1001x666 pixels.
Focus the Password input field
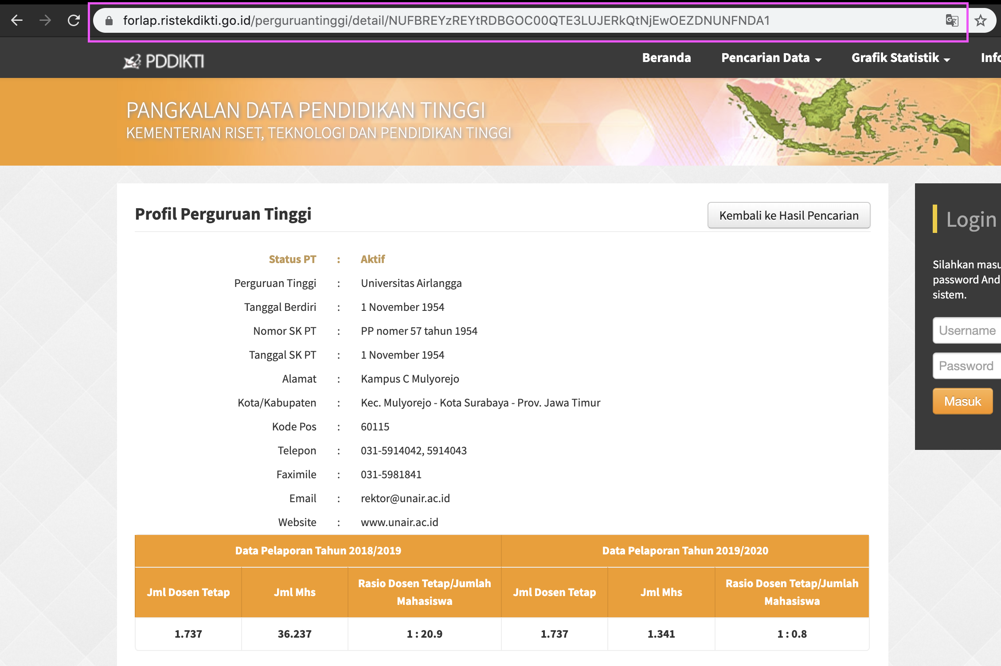[x=967, y=366]
